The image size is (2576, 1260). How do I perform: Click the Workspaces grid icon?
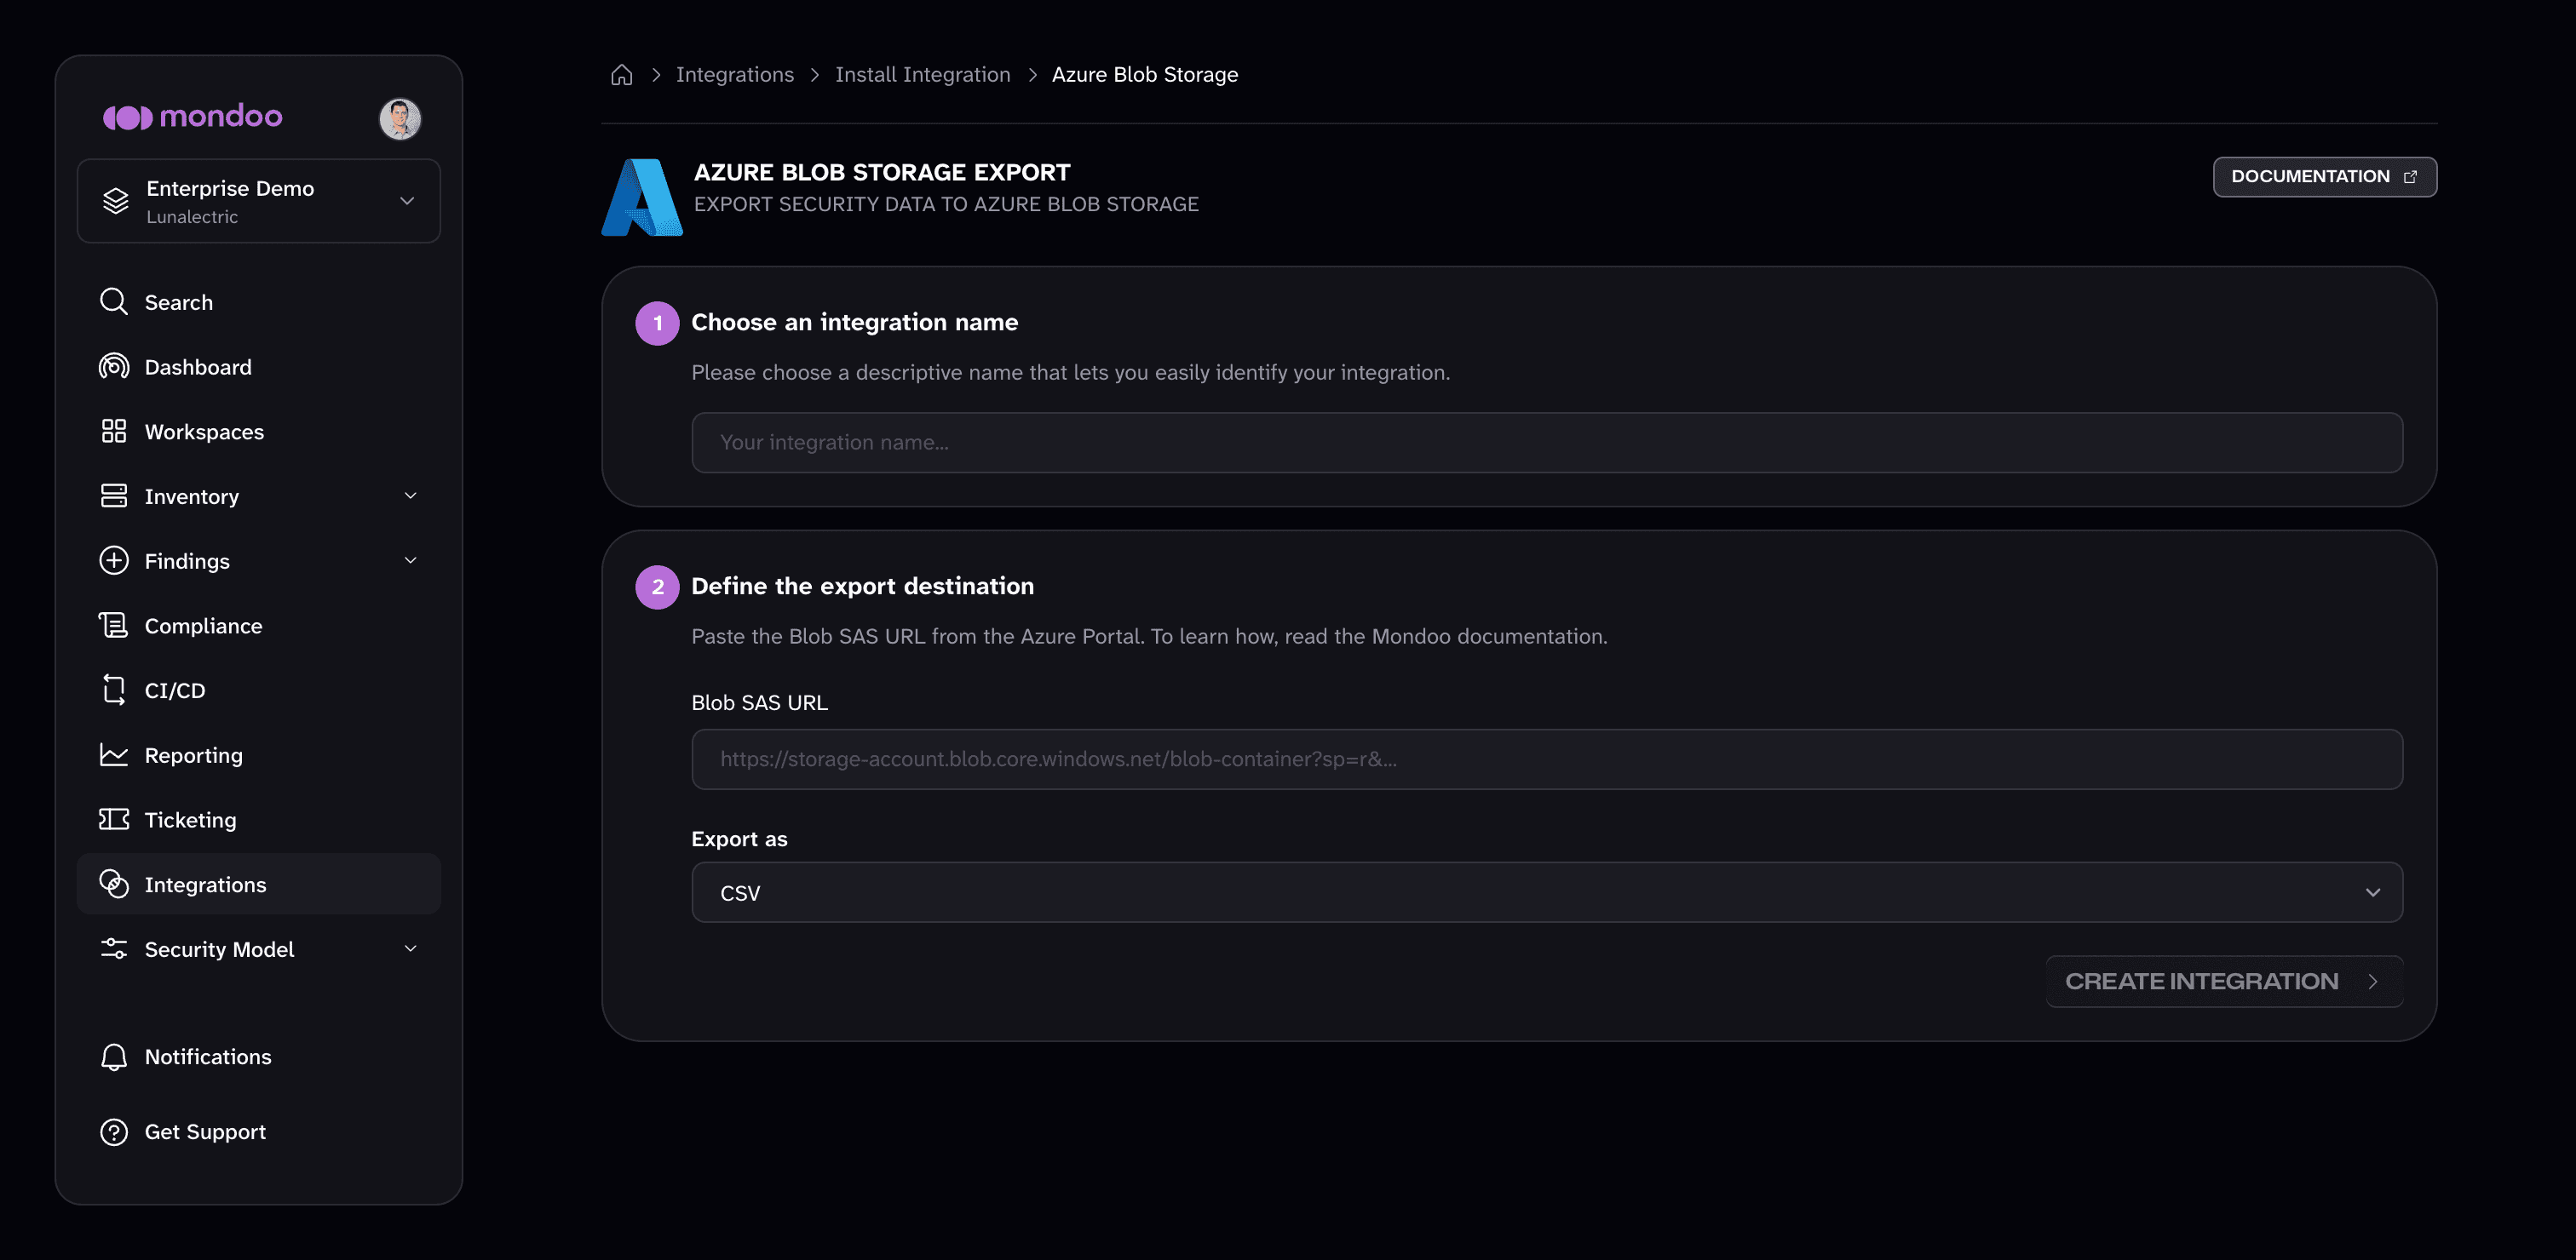point(113,431)
